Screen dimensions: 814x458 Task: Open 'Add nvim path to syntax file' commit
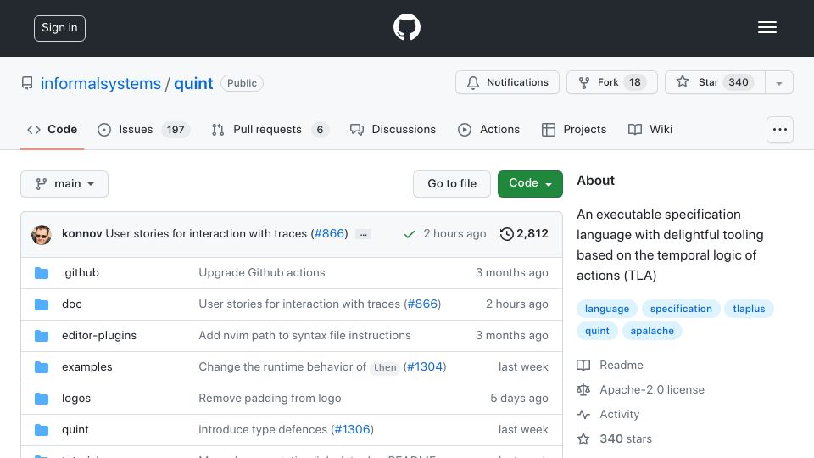click(304, 336)
